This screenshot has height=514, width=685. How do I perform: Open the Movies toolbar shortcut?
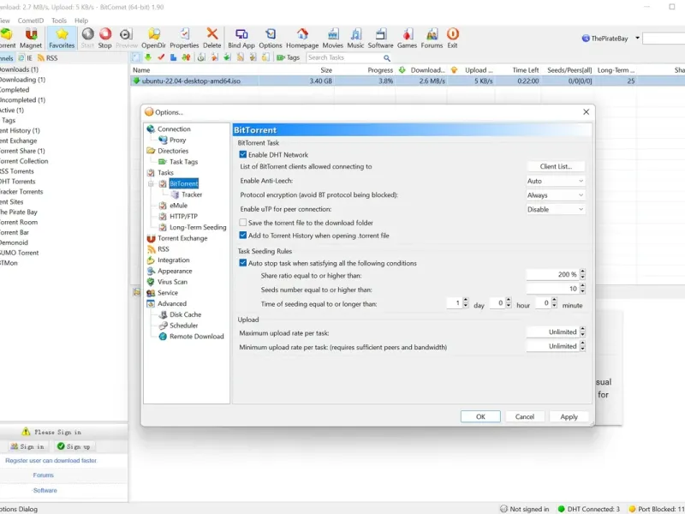333,38
